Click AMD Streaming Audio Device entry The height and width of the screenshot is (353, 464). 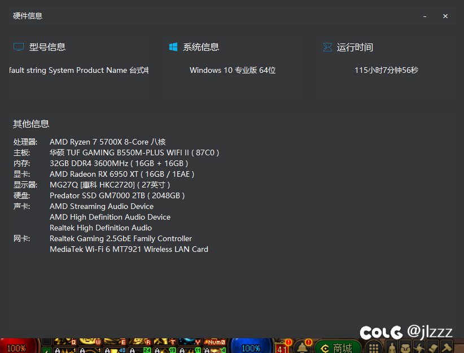pos(102,206)
